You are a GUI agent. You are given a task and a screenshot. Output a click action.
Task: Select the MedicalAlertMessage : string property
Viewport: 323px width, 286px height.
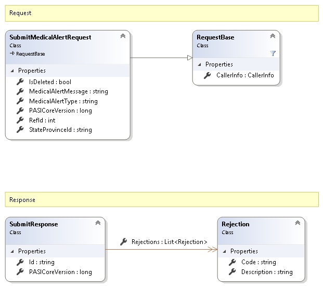tap(69, 91)
